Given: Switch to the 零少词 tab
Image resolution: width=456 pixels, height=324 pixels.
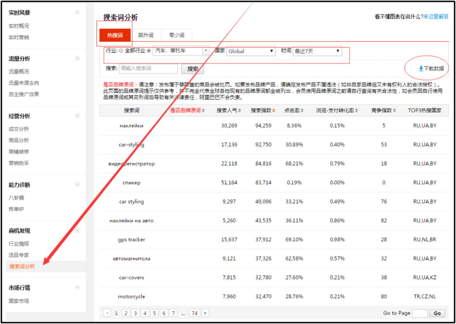Looking at the screenshot, I should 176,35.
